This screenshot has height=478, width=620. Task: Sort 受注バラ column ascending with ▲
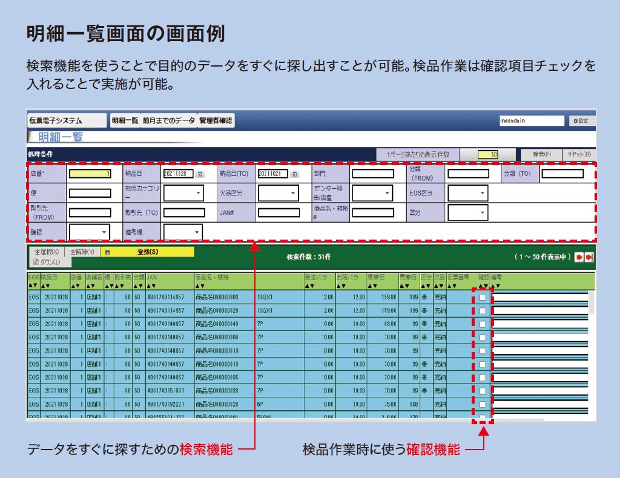(x=307, y=286)
